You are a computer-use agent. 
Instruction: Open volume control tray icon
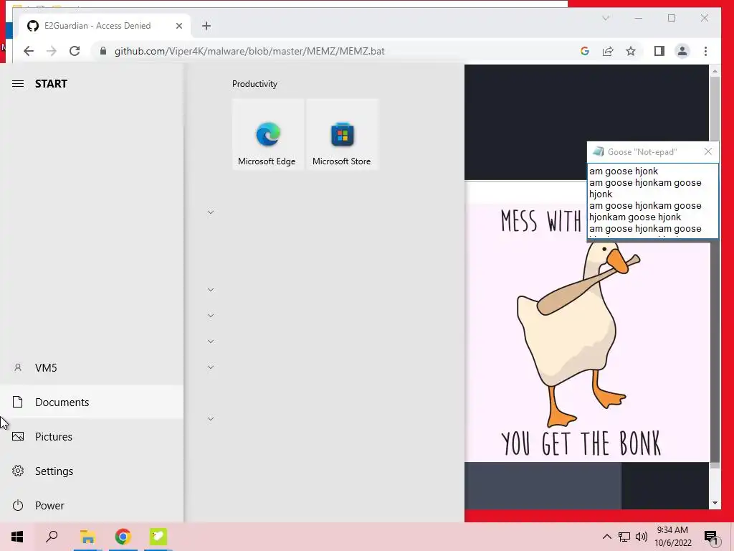(x=642, y=537)
